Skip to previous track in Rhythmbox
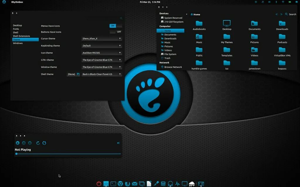The height and width of the screenshot is (187, 300). click(x=24, y=143)
